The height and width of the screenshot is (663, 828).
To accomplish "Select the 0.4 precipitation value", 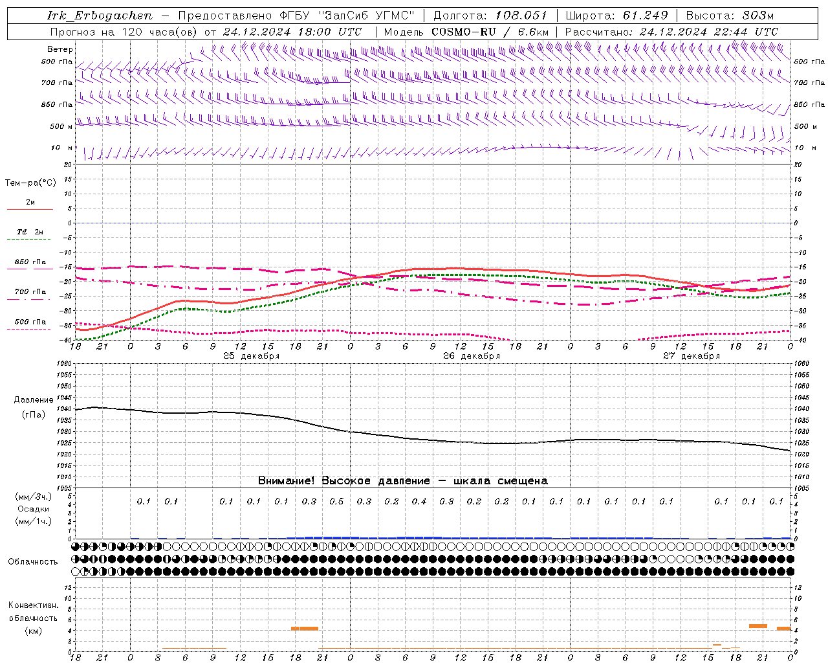I will [419, 501].
